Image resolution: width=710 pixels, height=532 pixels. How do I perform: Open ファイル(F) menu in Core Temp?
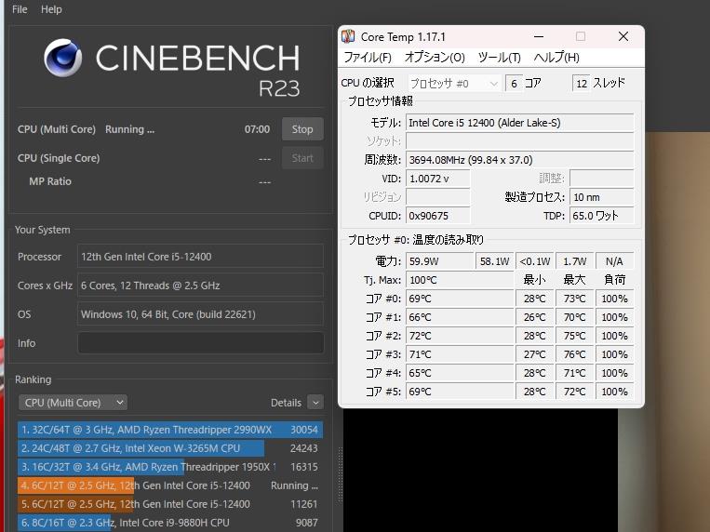368,58
